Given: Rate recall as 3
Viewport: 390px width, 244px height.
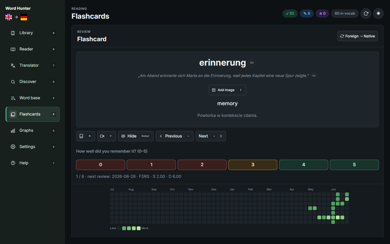Looking at the screenshot, I should 253,165.
